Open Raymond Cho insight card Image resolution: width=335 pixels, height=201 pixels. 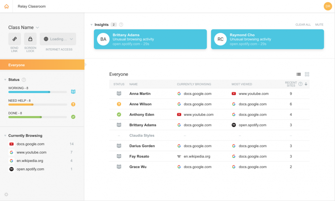267,39
